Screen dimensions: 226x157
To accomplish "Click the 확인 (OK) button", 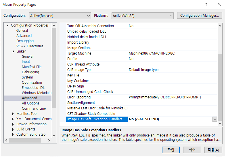I will point(171,150).
